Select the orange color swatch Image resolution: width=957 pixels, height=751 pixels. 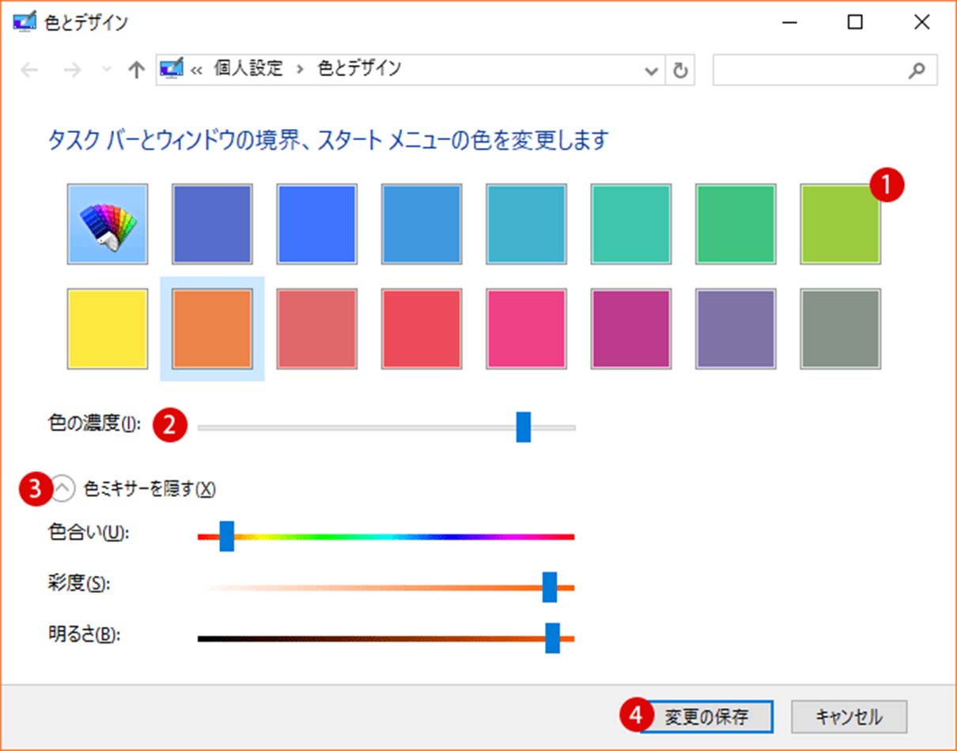coord(212,328)
